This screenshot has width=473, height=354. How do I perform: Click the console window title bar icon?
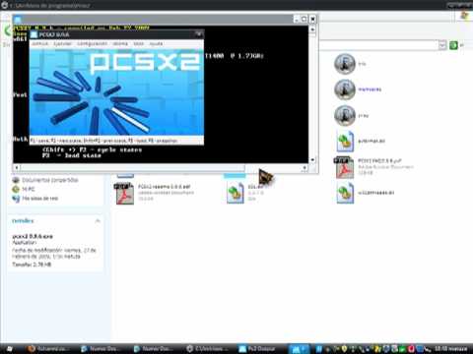18,20
